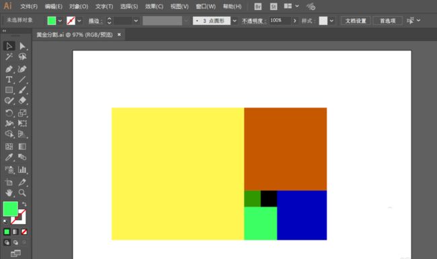Expand the opacity 100% arrow
Viewport: 437px width, 259px height.
294,21
